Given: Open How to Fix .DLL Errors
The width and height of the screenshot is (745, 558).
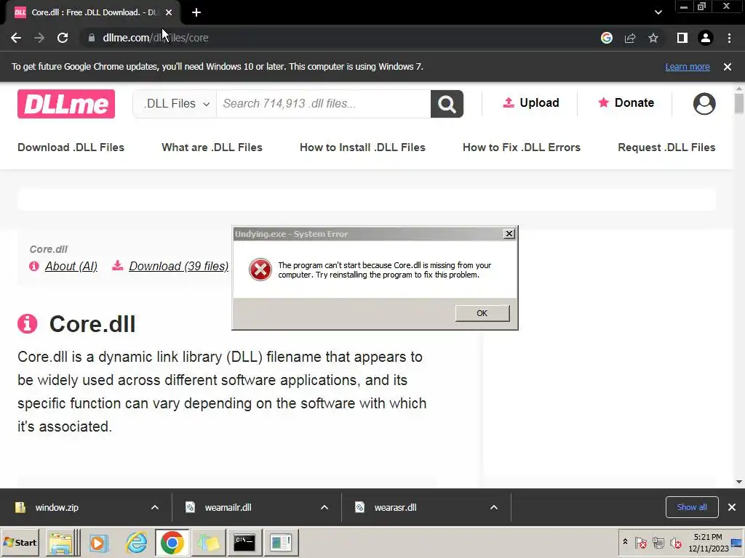Looking at the screenshot, I should [x=522, y=147].
